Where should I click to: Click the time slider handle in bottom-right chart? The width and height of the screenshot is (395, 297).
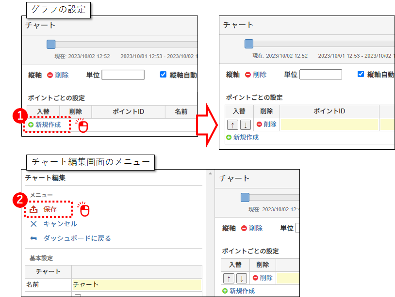tap(245, 197)
